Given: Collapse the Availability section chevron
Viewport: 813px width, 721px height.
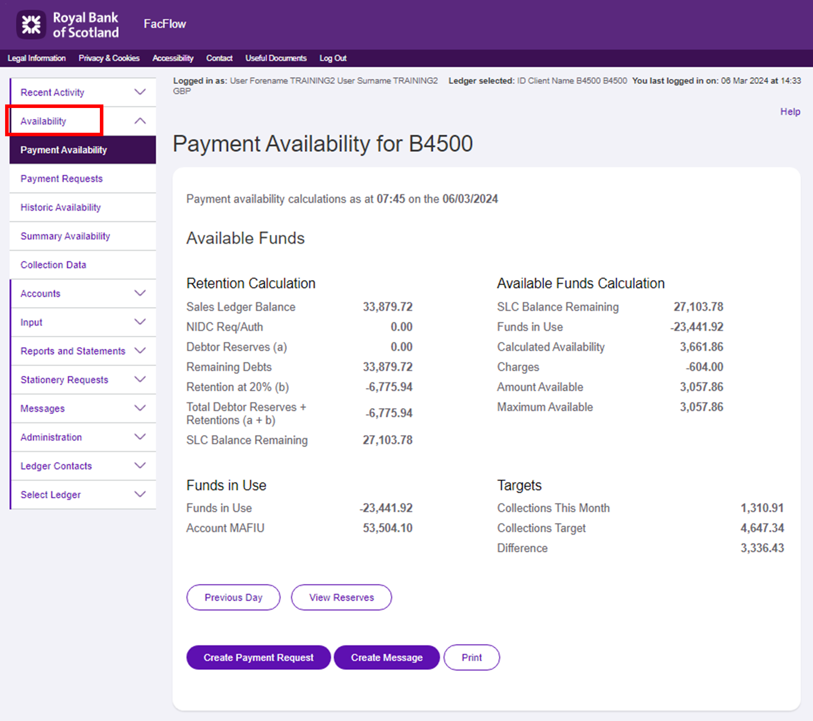Looking at the screenshot, I should pos(140,121).
